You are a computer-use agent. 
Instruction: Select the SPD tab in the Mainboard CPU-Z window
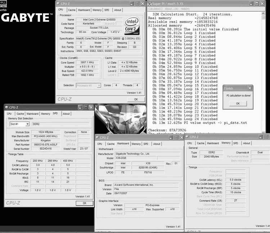(x=146, y=144)
